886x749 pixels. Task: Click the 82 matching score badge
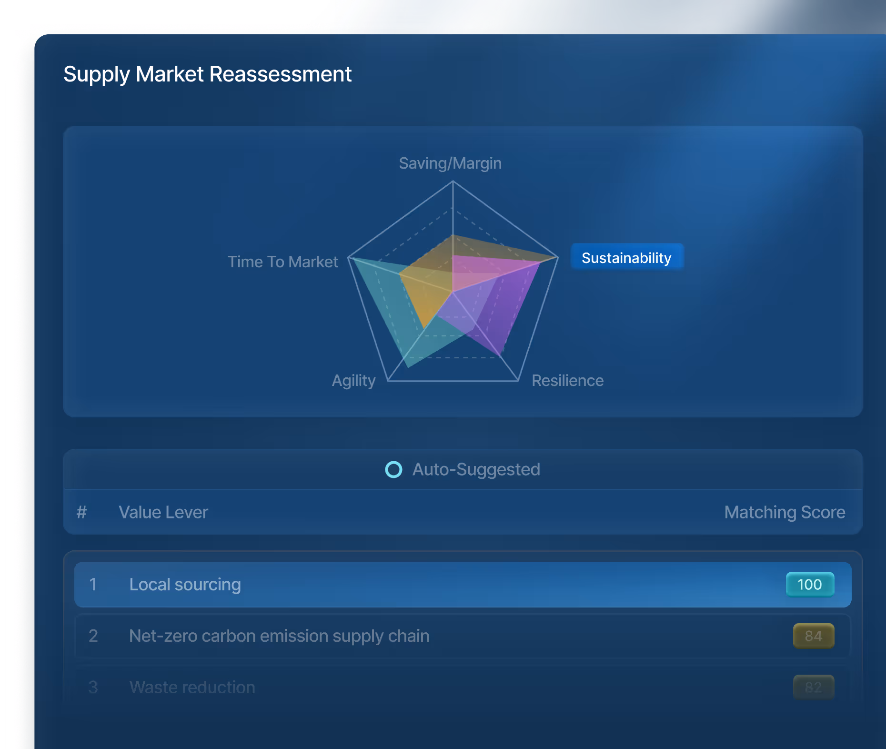pos(814,688)
